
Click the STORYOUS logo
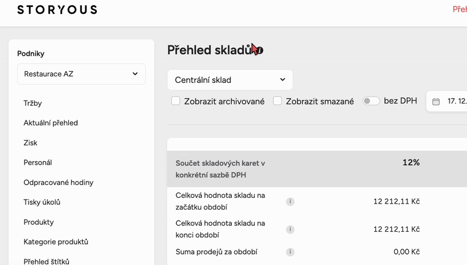click(x=57, y=10)
